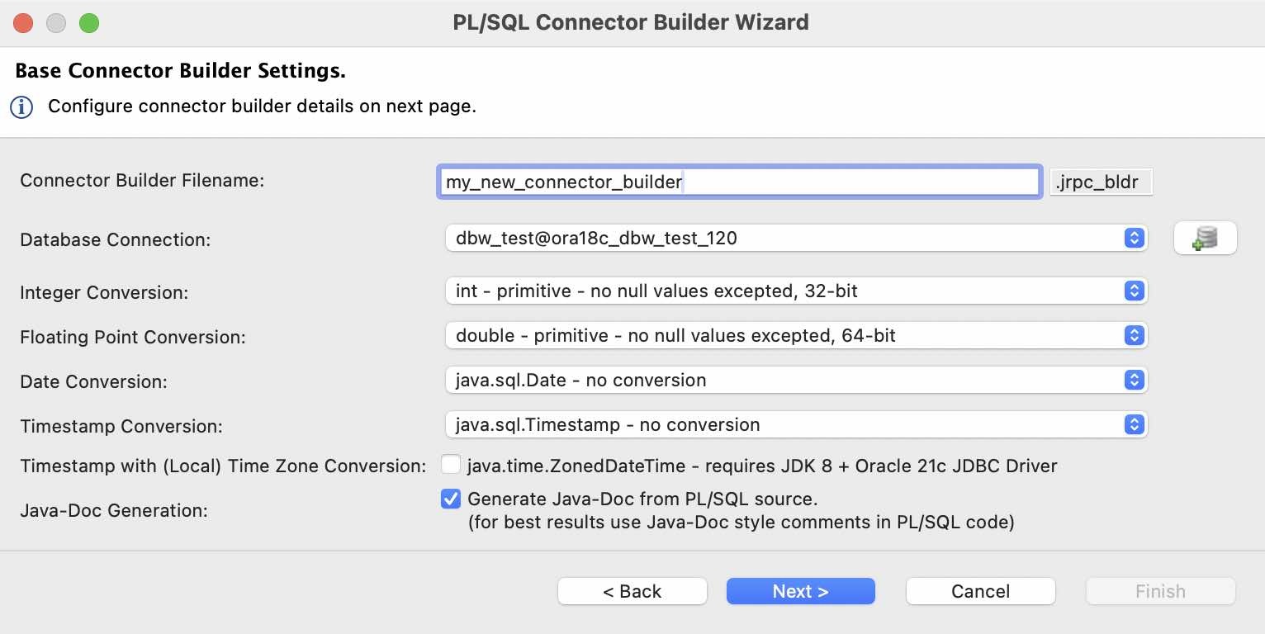Click the disabled Finish button
The height and width of the screenshot is (634, 1265).
(x=1159, y=591)
